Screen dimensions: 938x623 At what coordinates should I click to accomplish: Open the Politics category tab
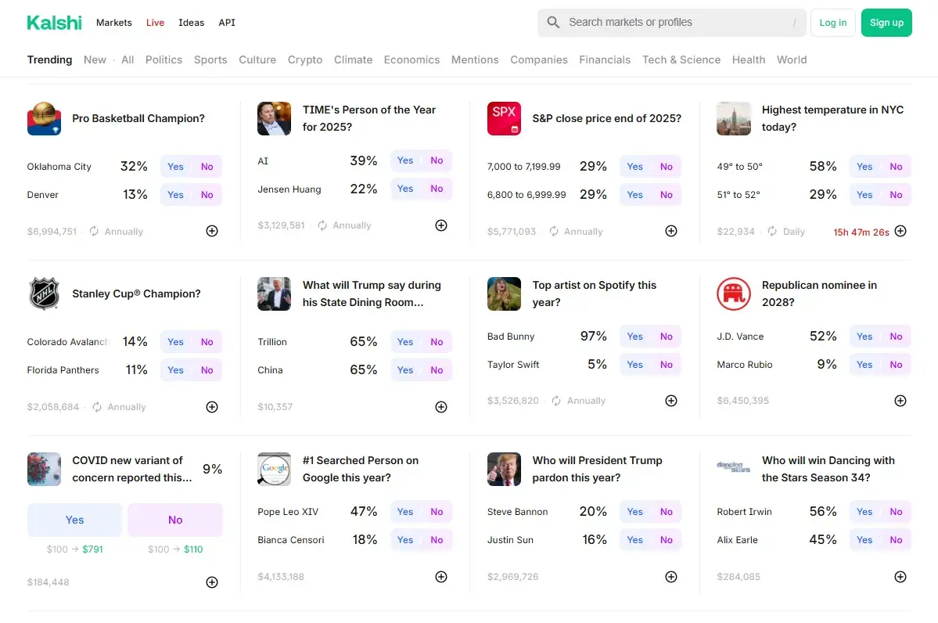[164, 59]
